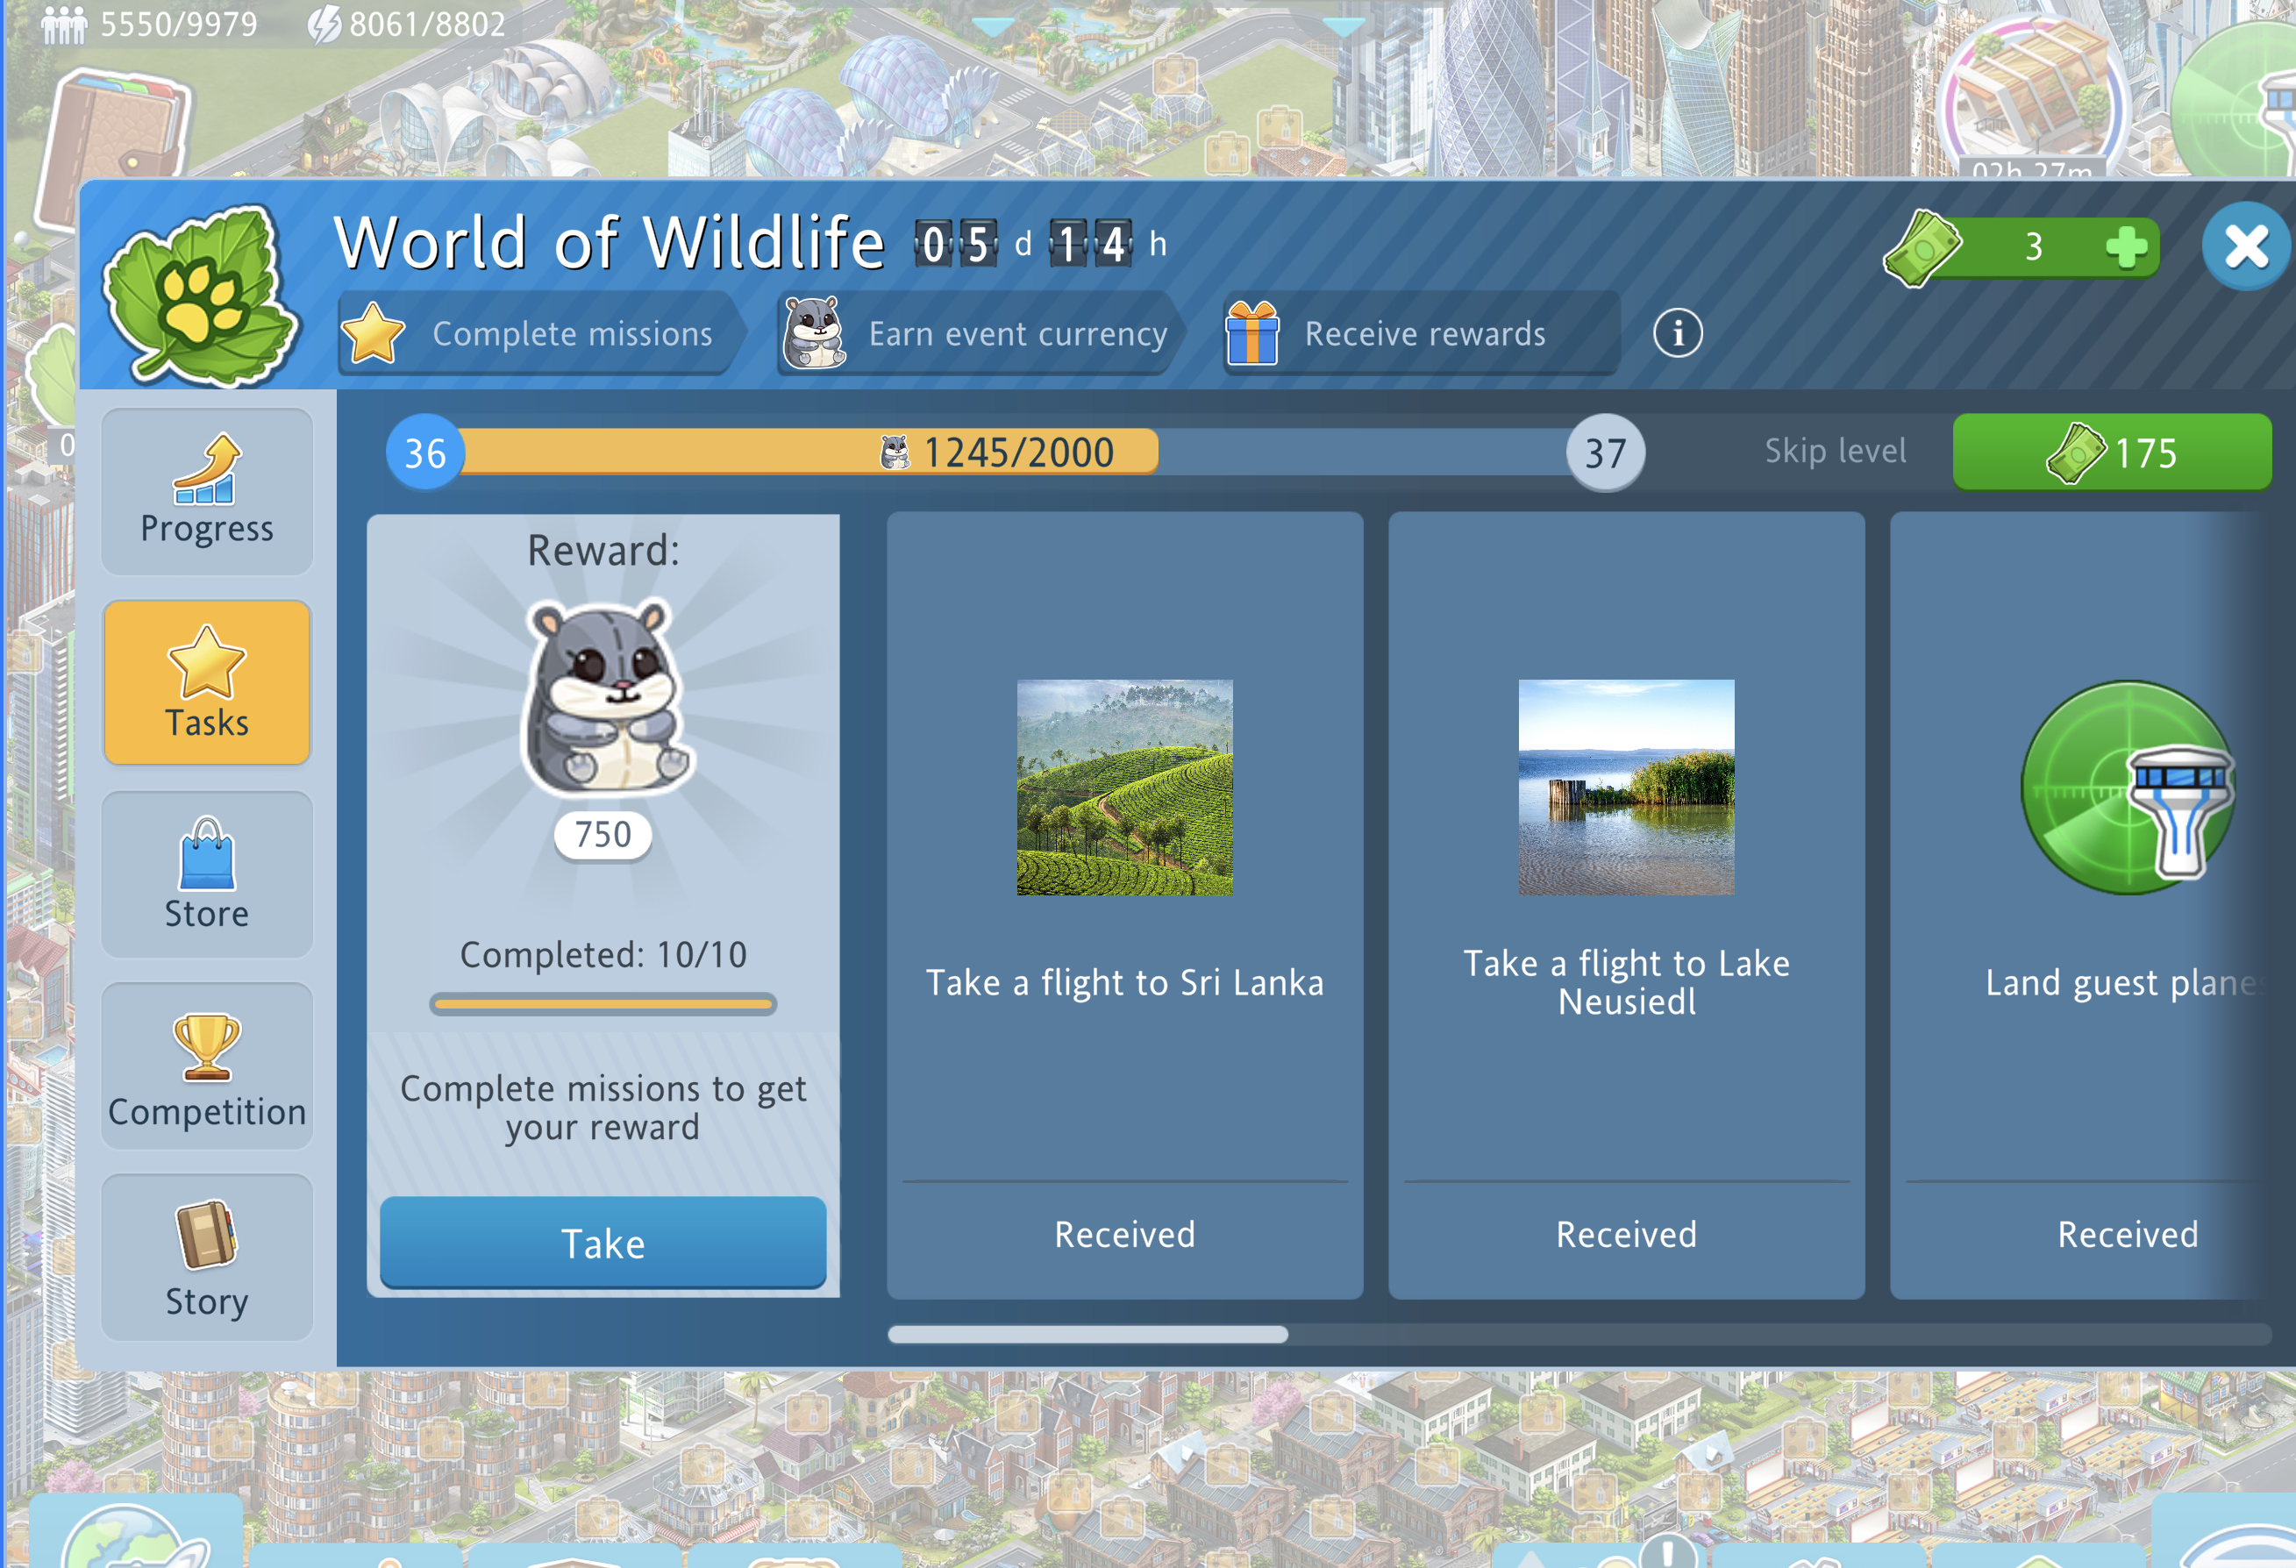Open the Progress section
This screenshot has height=1568, width=2296.
[x=206, y=491]
